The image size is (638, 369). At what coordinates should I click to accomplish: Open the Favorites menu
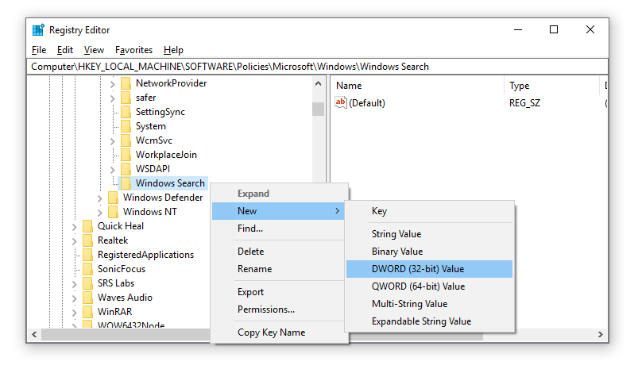point(133,50)
